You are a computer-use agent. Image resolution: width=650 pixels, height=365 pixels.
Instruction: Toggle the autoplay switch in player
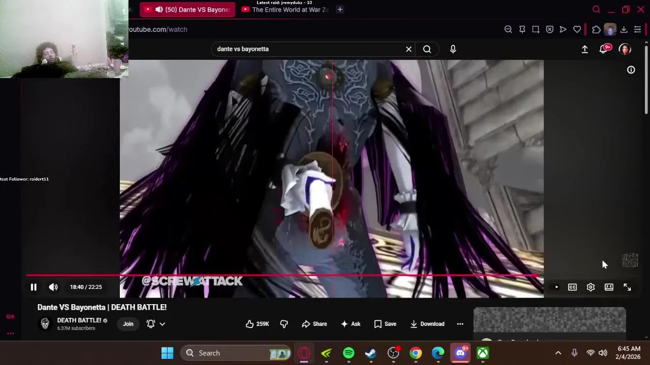point(555,287)
